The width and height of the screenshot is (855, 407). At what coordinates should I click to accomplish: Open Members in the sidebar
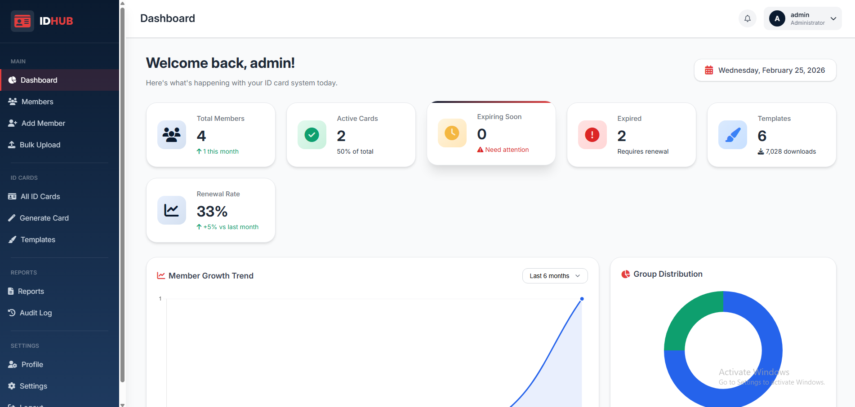click(x=37, y=102)
